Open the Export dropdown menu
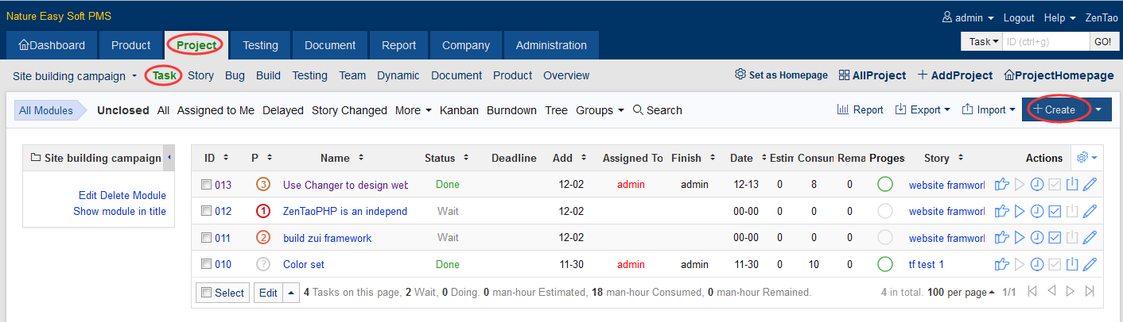1123x322 pixels. [923, 110]
